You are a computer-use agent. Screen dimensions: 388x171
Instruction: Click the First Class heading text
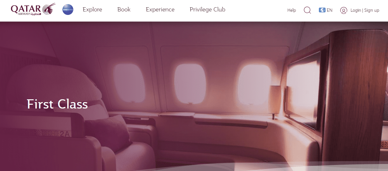(57, 104)
